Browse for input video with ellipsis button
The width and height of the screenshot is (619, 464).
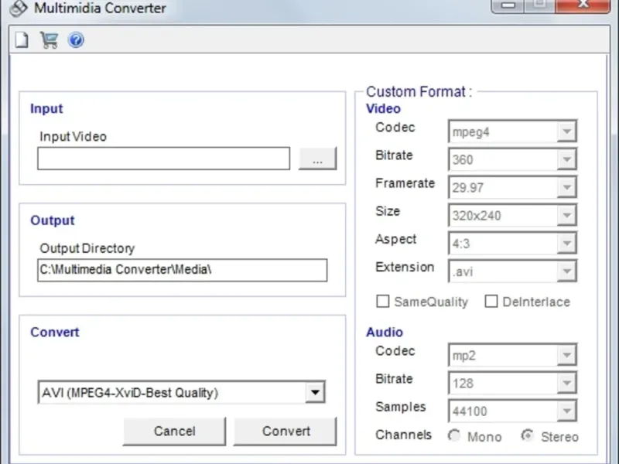[318, 159]
